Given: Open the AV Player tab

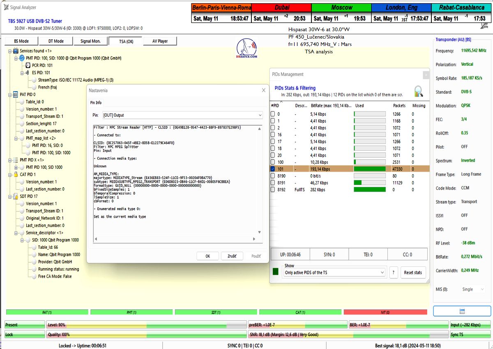Looking at the screenshot, I should point(160,41).
